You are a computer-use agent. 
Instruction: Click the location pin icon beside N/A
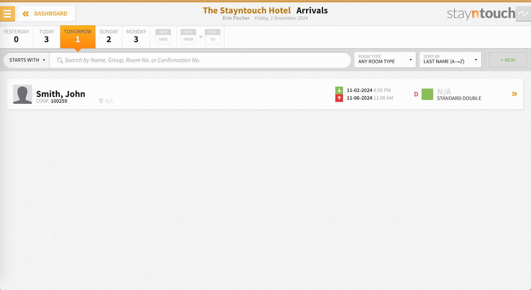tap(101, 101)
